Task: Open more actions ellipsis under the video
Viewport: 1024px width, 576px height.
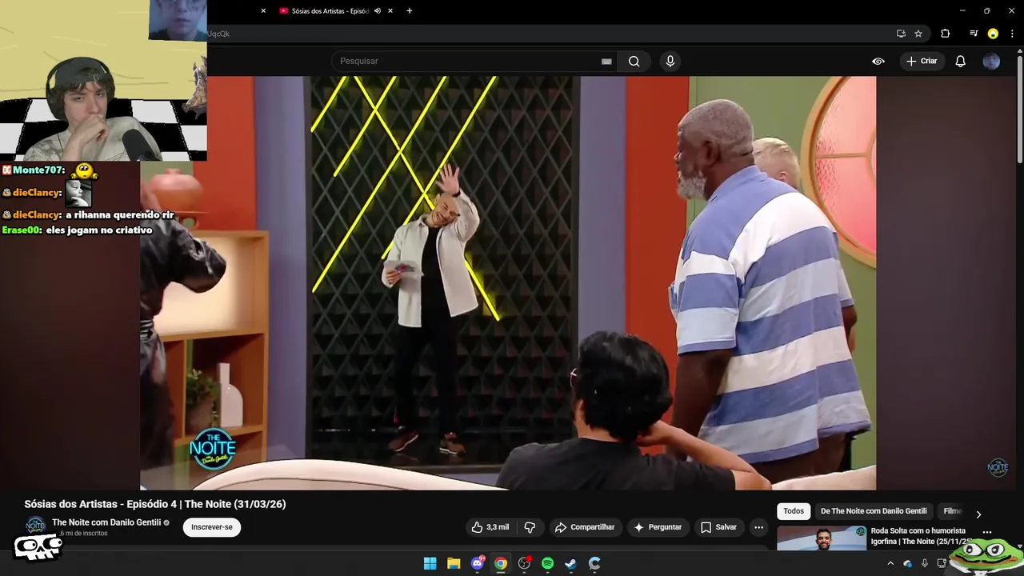Action: pos(758,527)
